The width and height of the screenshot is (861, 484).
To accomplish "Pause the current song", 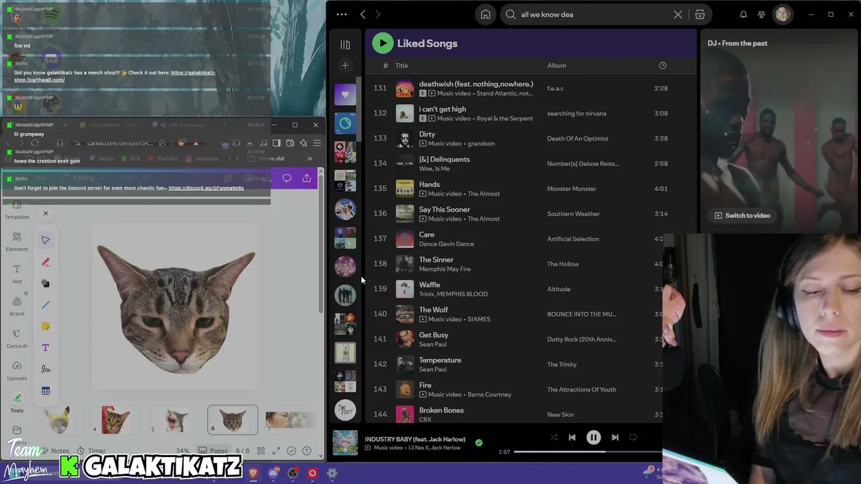I will [x=593, y=438].
